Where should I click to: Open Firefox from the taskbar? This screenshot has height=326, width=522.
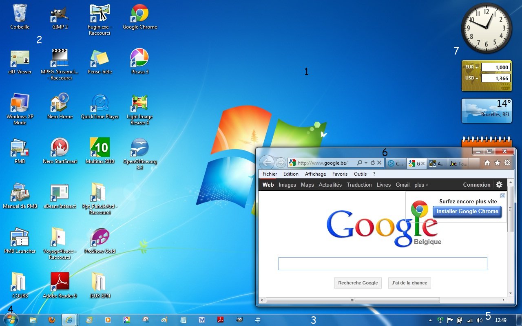point(51,320)
